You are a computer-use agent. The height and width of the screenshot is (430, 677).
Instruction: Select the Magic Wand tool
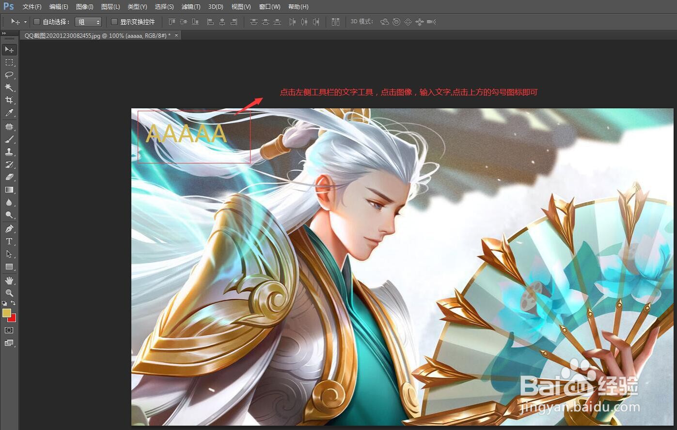(9, 88)
